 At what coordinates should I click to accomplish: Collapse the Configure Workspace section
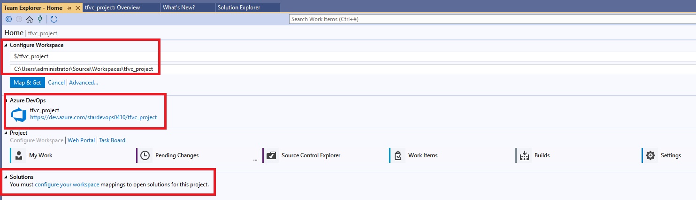tap(6, 45)
